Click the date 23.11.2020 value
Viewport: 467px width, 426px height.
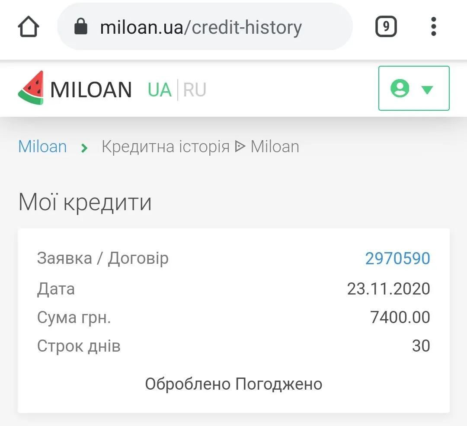388,288
